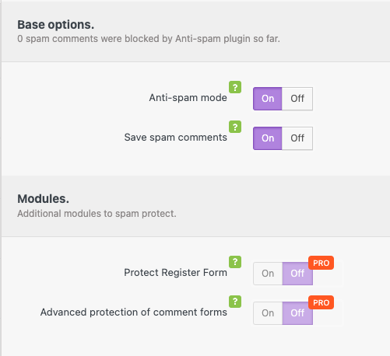Open help icon for Anti-spam mode
The height and width of the screenshot is (356, 390).
coord(235,87)
